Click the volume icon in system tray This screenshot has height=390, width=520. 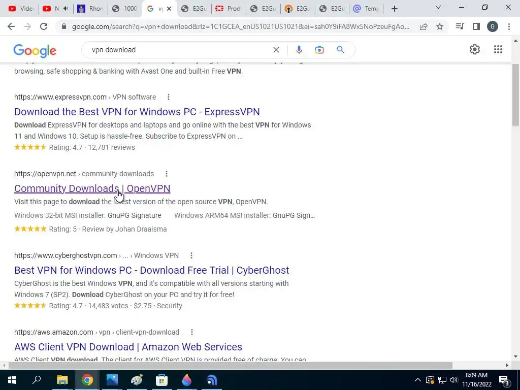(454, 380)
